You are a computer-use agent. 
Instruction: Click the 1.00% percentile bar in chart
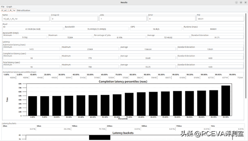click(x=33, y=106)
